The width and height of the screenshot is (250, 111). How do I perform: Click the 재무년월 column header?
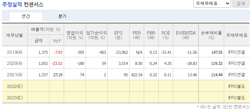click(x=15, y=35)
